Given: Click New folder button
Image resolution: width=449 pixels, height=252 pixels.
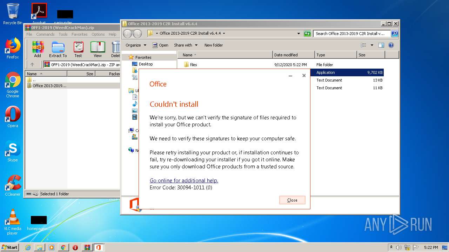Looking at the screenshot, I should pos(214,45).
